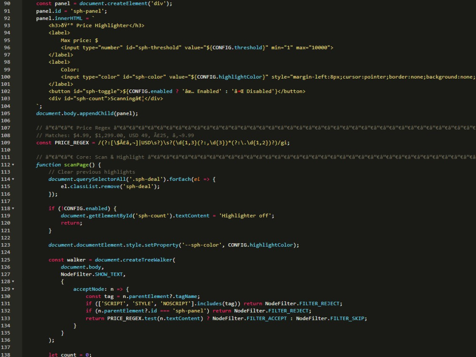Click 'SHOW_TEXT' on line 127
Image resolution: width=476 pixels, height=357 pixels.
[x=109, y=275]
